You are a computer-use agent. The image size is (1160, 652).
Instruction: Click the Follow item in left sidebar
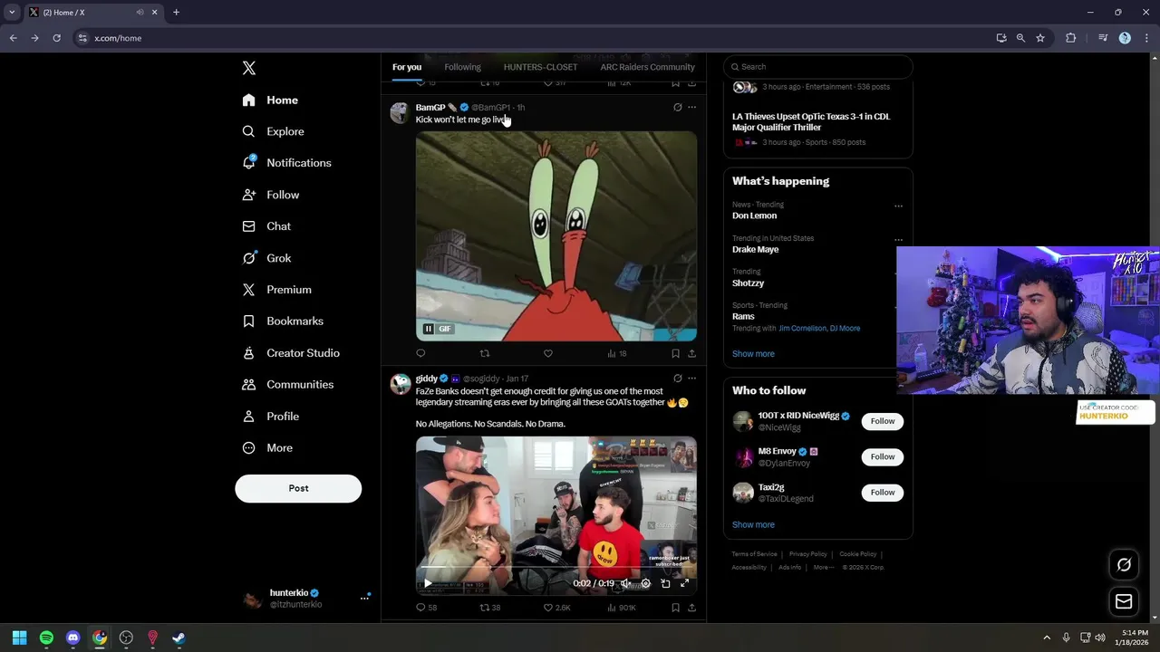click(x=271, y=195)
